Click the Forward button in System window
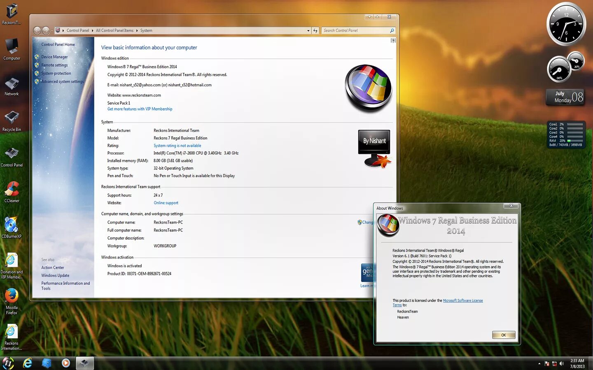This screenshot has height=370, width=593. (x=46, y=30)
